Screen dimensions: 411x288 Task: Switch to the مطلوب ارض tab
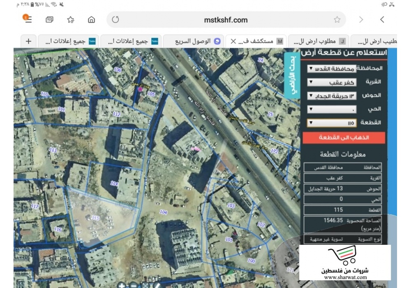(x=319, y=41)
